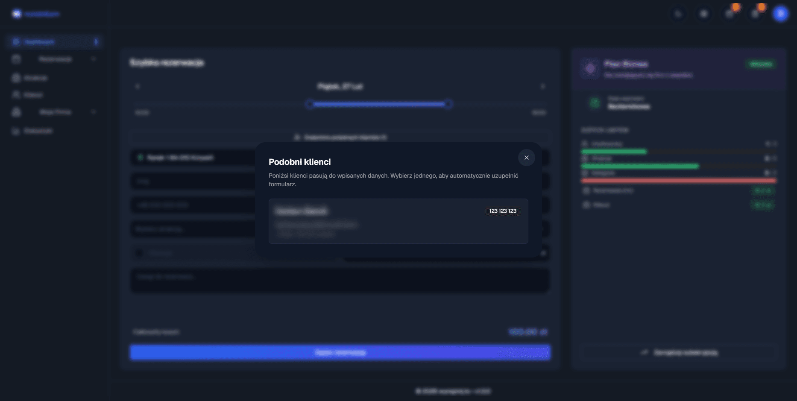Click the left orange-badged header icon
The height and width of the screenshot is (401, 797).
[x=730, y=14]
